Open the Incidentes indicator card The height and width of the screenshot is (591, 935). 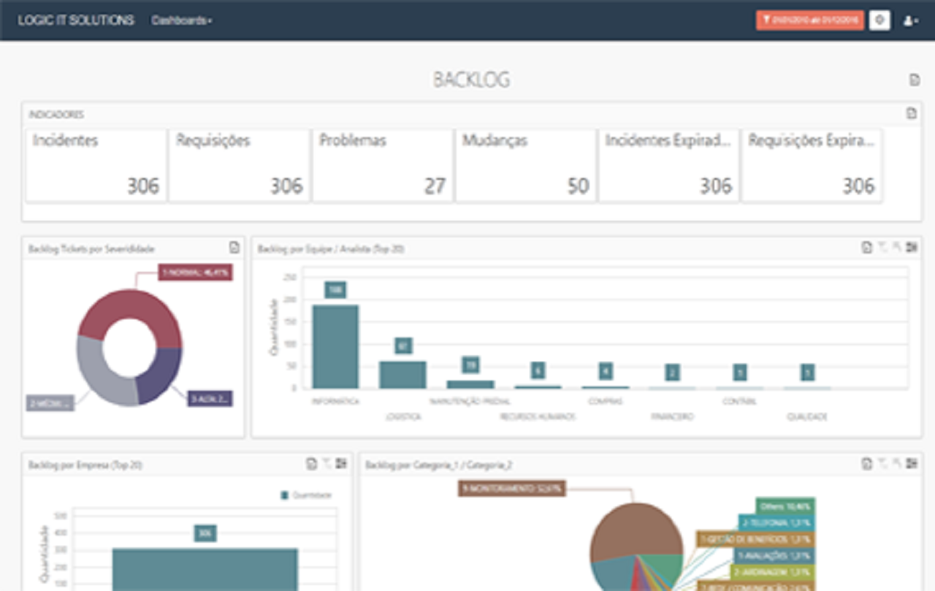tap(96, 165)
